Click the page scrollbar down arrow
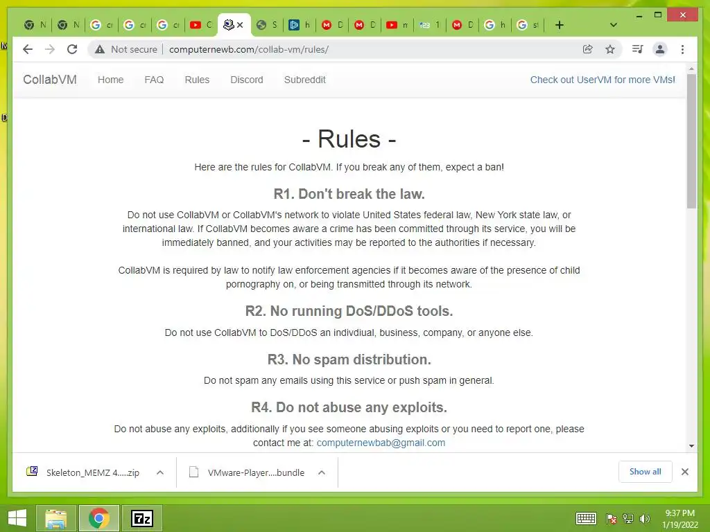The width and height of the screenshot is (710, 532). tap(691, 446)
